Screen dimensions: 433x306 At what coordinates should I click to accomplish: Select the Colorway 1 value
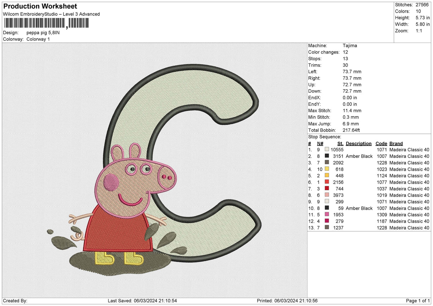click(x=38, y=39)
